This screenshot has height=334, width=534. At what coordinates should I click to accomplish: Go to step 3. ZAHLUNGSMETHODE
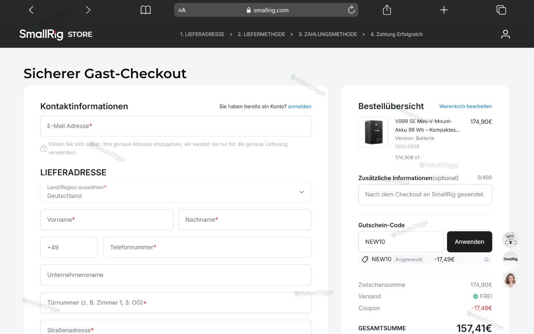[328, 35]
